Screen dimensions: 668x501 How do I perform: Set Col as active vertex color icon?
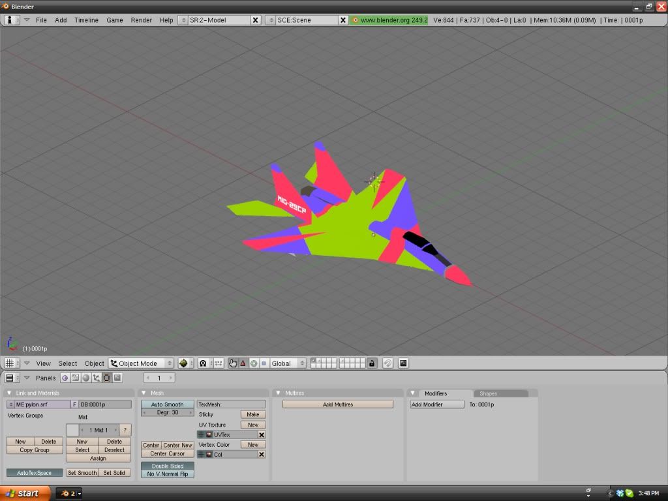click(x=201, y=455)
